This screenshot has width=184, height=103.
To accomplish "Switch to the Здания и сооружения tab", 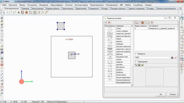I will click(x=137, y=9).
